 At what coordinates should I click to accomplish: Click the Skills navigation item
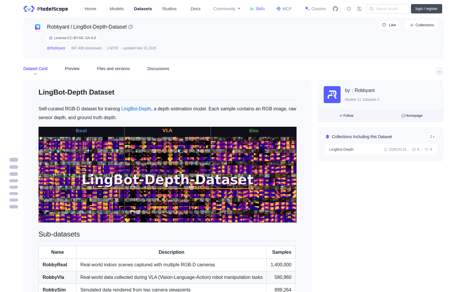pyautogui.click(x=258, y=9)
